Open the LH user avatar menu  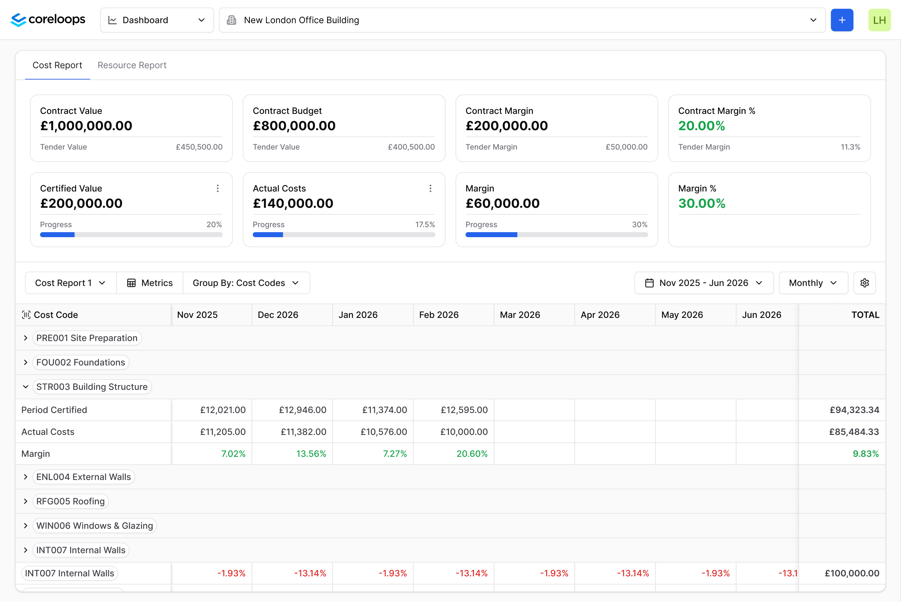coord(879,20)
